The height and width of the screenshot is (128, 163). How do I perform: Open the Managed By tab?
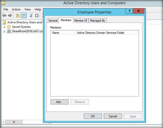(98, 21)
